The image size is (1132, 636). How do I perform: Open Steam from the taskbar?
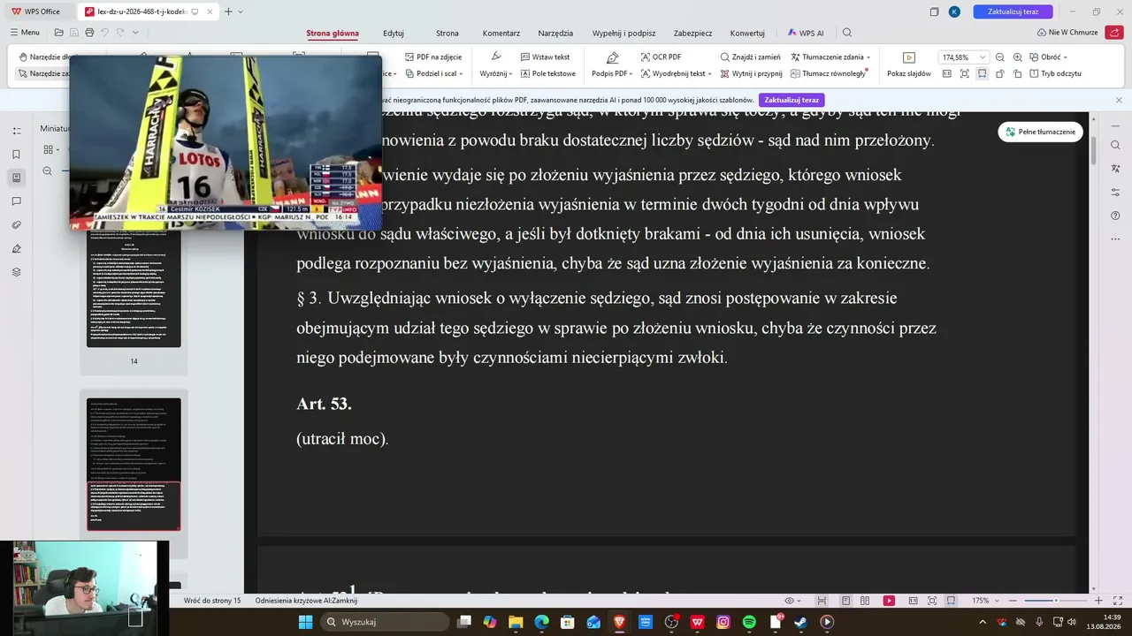[x=800, y=622]
